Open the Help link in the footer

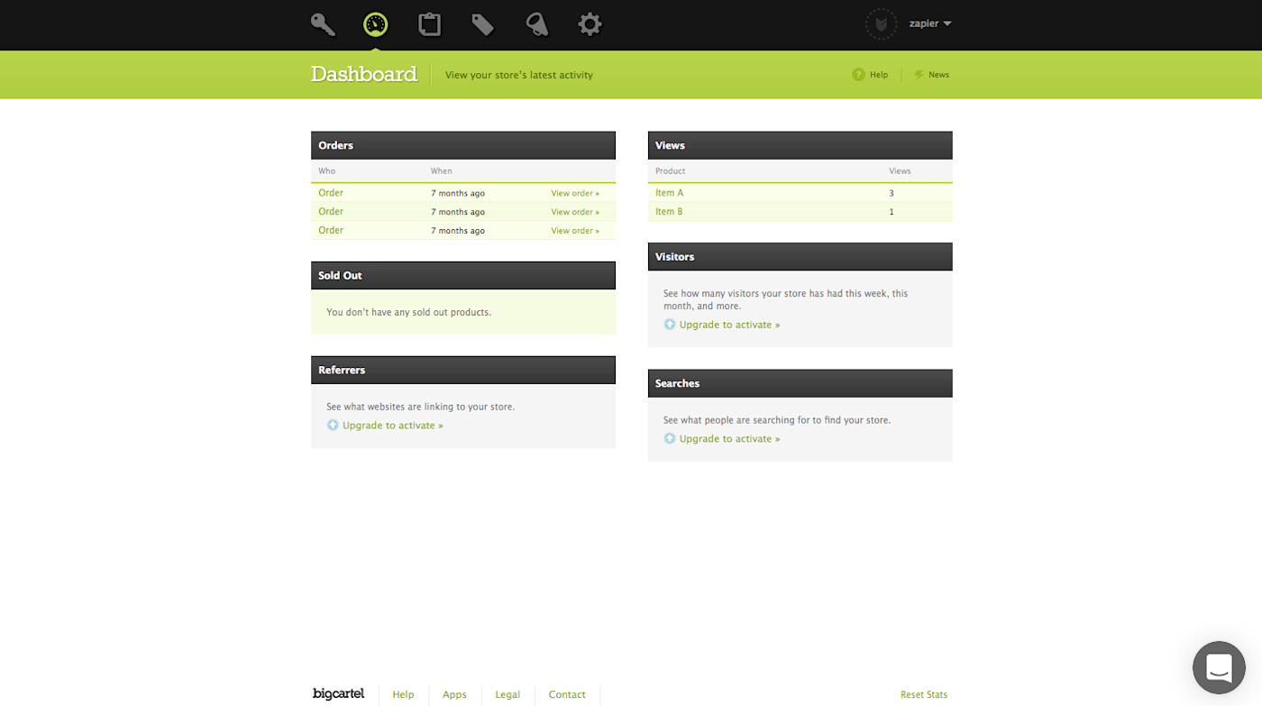pos(403,694)
